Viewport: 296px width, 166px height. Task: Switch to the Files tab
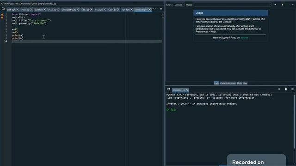click(245, 83)
